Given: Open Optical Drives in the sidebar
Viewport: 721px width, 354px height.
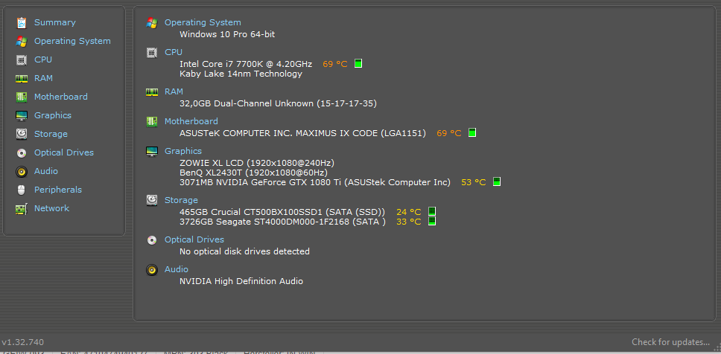Looking at the screenshot, I should point(64,152).
